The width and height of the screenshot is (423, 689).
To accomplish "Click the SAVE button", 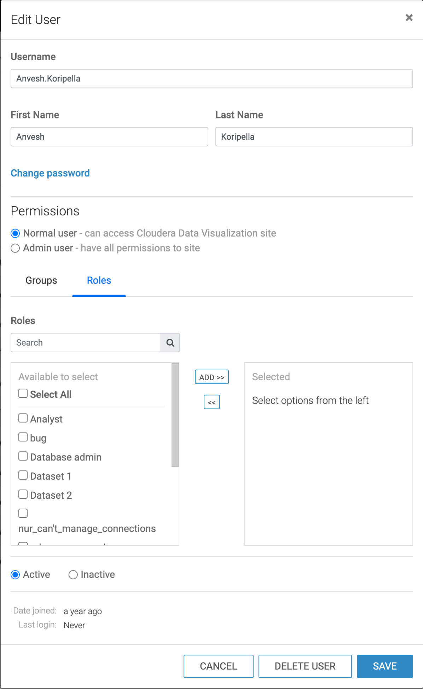I will point(384,666).
